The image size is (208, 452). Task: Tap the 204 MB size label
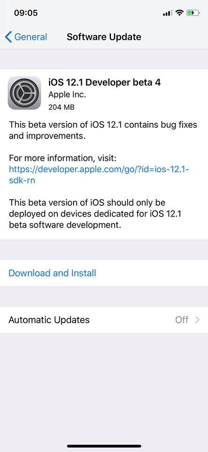click(62, 107)
